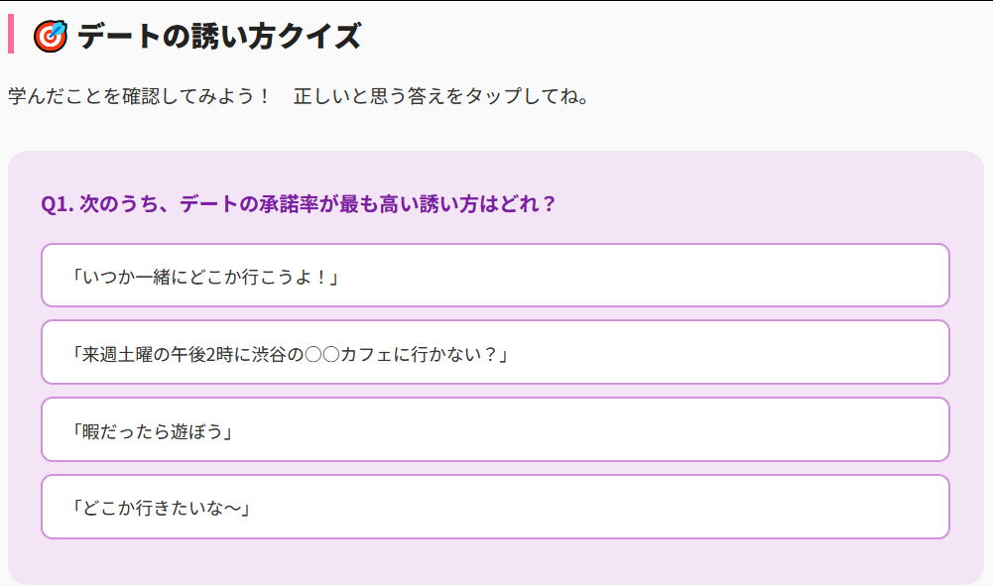
Task: Click the デートの誘い方クイズ heading text
Action: point(218,36)
